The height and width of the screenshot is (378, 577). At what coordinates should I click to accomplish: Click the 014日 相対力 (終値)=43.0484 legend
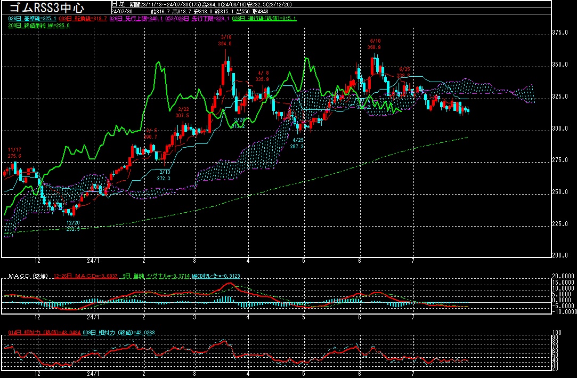(x=45, y=332)
